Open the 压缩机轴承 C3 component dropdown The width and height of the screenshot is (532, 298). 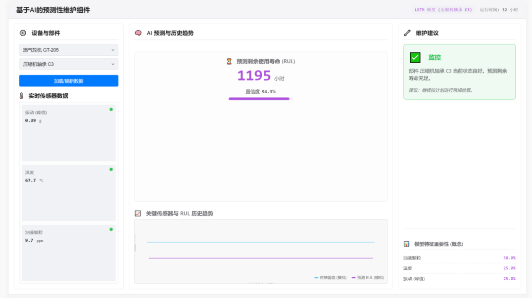68,64
